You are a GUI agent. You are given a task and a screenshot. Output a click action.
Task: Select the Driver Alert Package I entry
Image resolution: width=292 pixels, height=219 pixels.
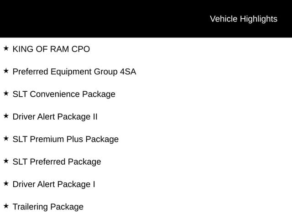[x=54, y=184]
